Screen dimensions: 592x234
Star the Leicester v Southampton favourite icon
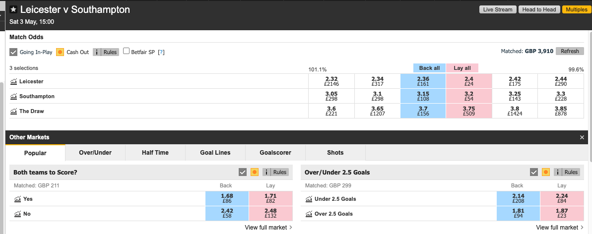(x=13, y=10)
